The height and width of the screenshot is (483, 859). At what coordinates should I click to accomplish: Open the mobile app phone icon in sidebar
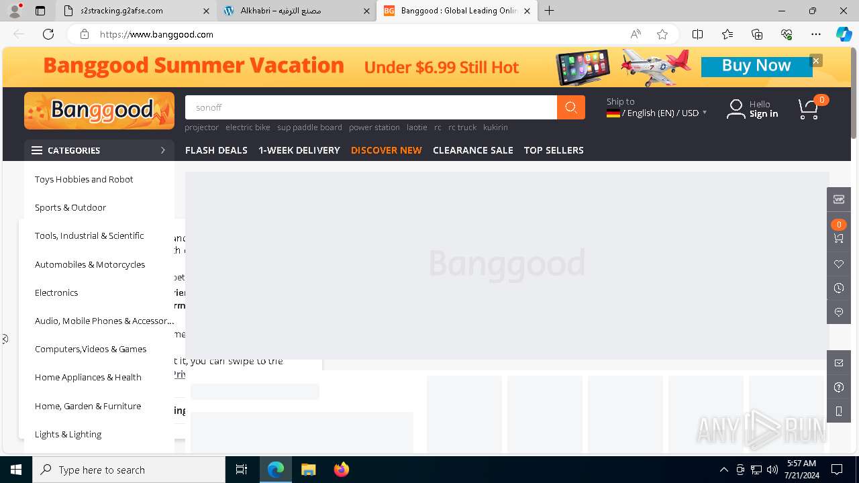click(839, 411)
